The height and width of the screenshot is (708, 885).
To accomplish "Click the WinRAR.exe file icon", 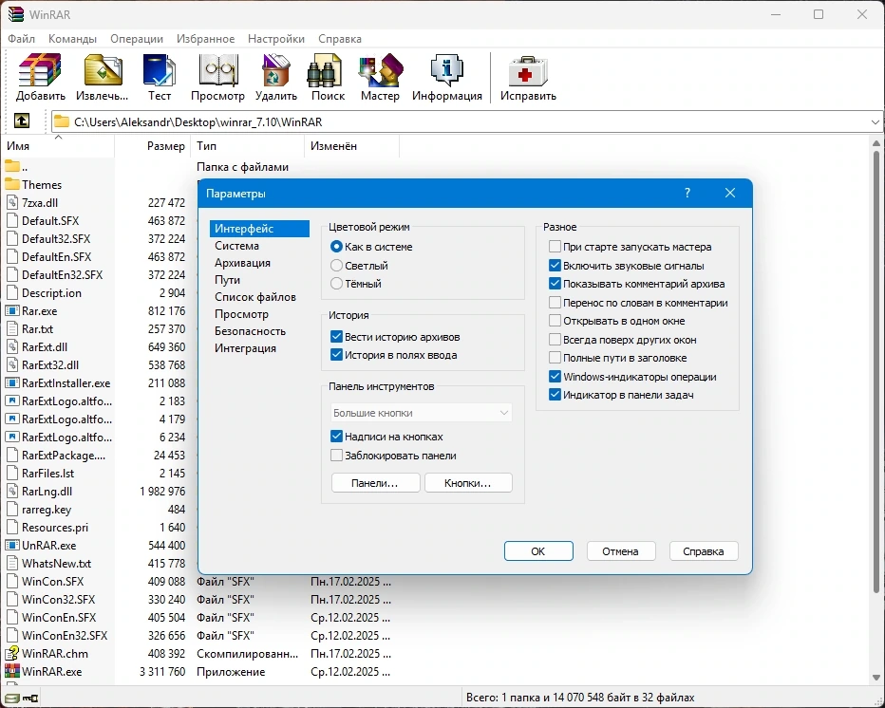I will [11, 671].
